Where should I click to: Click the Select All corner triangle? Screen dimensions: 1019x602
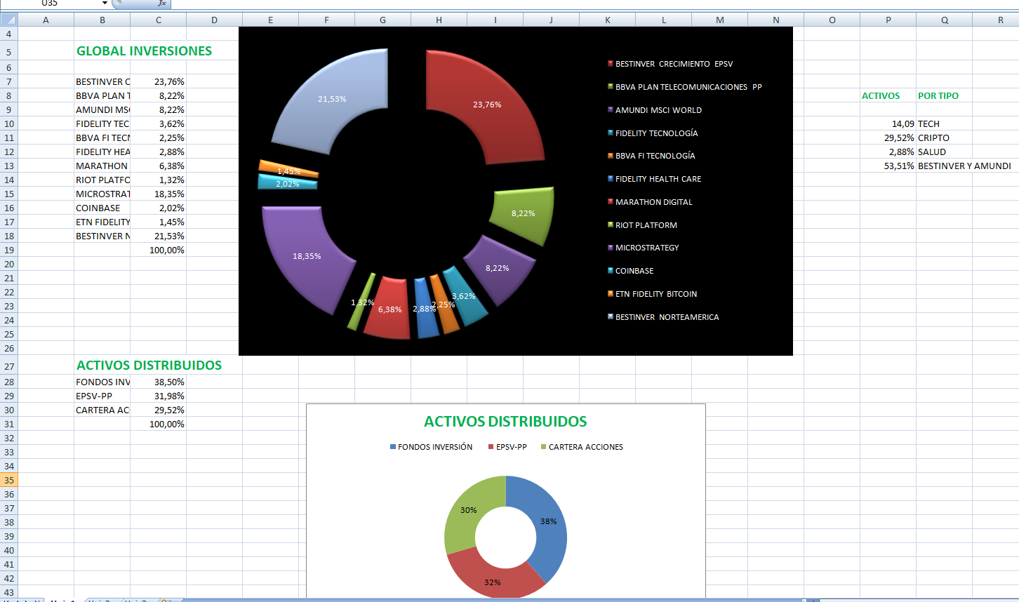pos(9,20)
